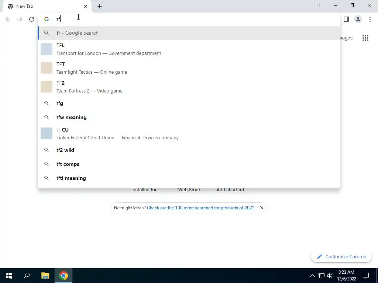Open the Chrome three-dot menu
This screenshot has height=283, width=378.
click(x=370, y=19)
